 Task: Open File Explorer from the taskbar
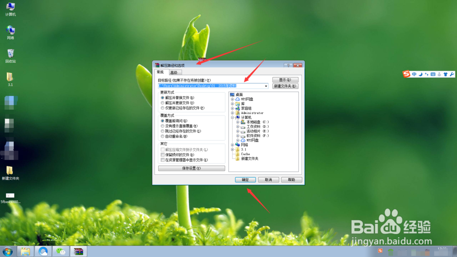[x=25, y=252]
